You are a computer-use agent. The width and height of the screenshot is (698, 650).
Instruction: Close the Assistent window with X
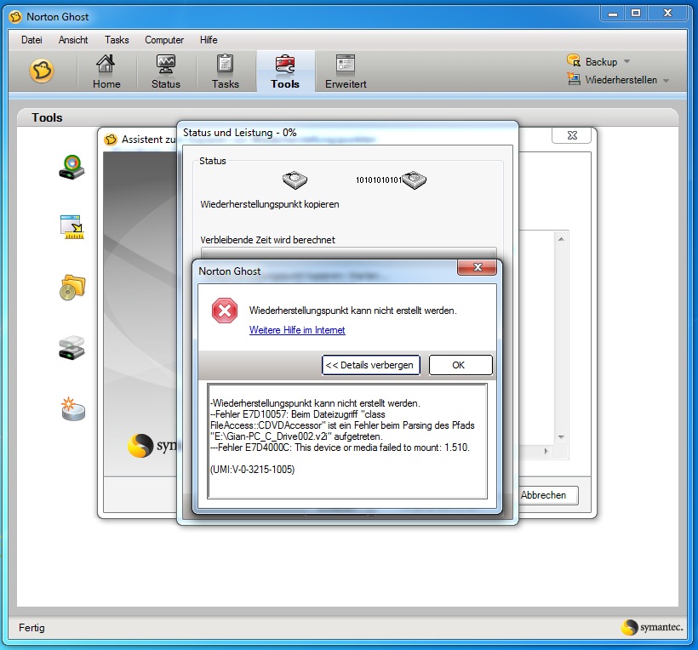pos(571,135)
